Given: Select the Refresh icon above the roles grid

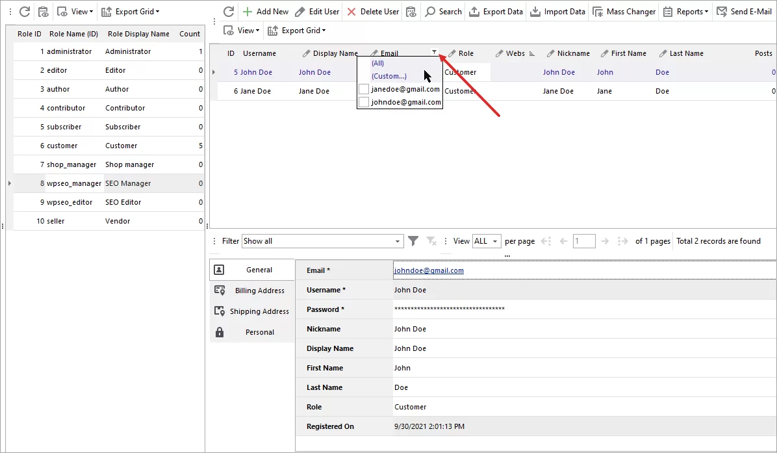Looking at the screenshot, I should click(x=25, y=11).
